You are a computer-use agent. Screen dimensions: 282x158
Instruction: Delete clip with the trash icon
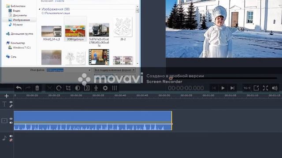click(x=37, y=88)
